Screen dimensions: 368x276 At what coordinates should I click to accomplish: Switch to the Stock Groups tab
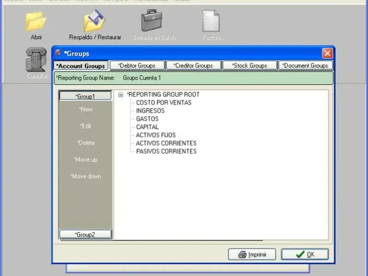[250, 65]
